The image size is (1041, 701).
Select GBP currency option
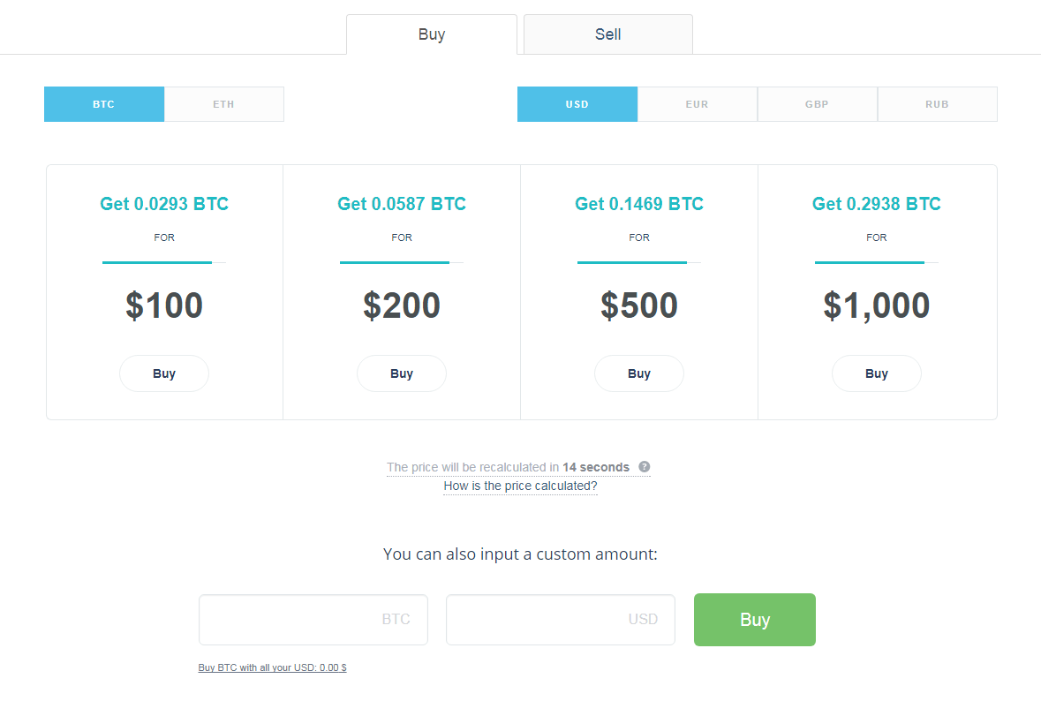[818, 104]
